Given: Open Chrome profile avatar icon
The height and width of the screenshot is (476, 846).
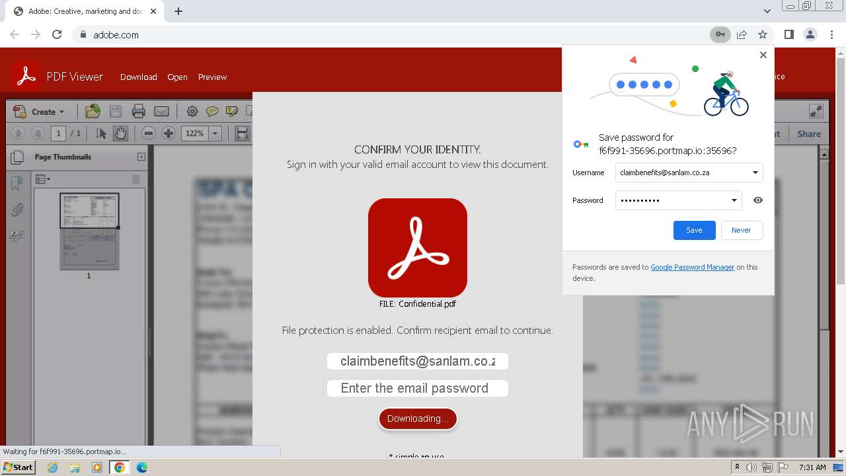Looking at the screenshot, I should point(810,34).
